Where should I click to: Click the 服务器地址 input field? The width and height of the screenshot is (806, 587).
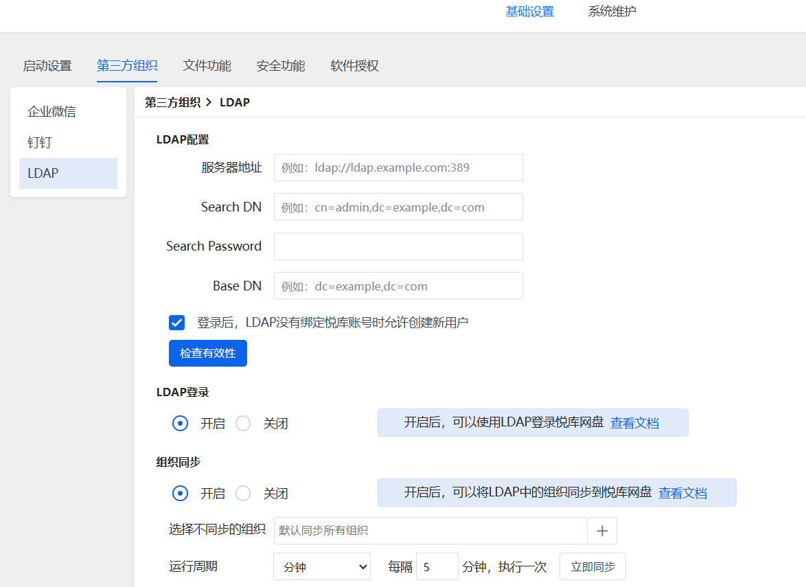click(398, 168)
